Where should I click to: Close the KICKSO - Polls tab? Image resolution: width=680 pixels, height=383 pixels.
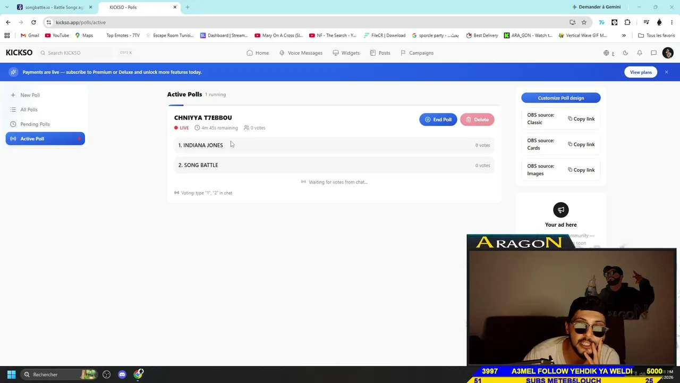pyautogui.click(x=175, y=7)
